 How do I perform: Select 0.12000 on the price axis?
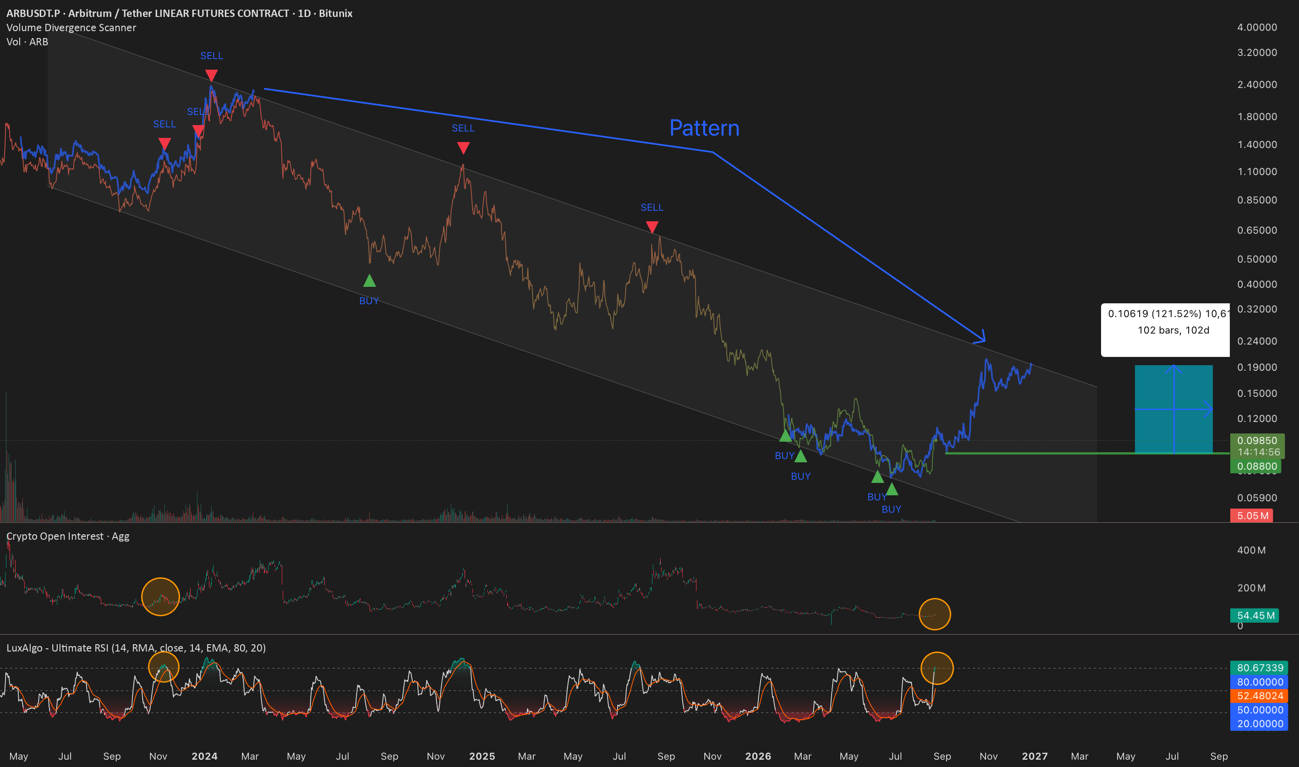[x=1257, y=419]
